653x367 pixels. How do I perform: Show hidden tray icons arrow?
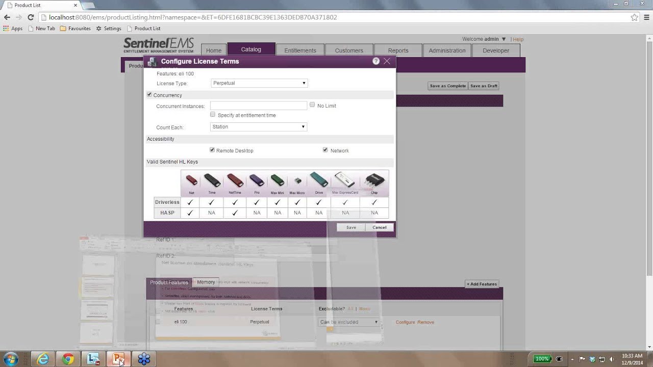click(572, 359)
